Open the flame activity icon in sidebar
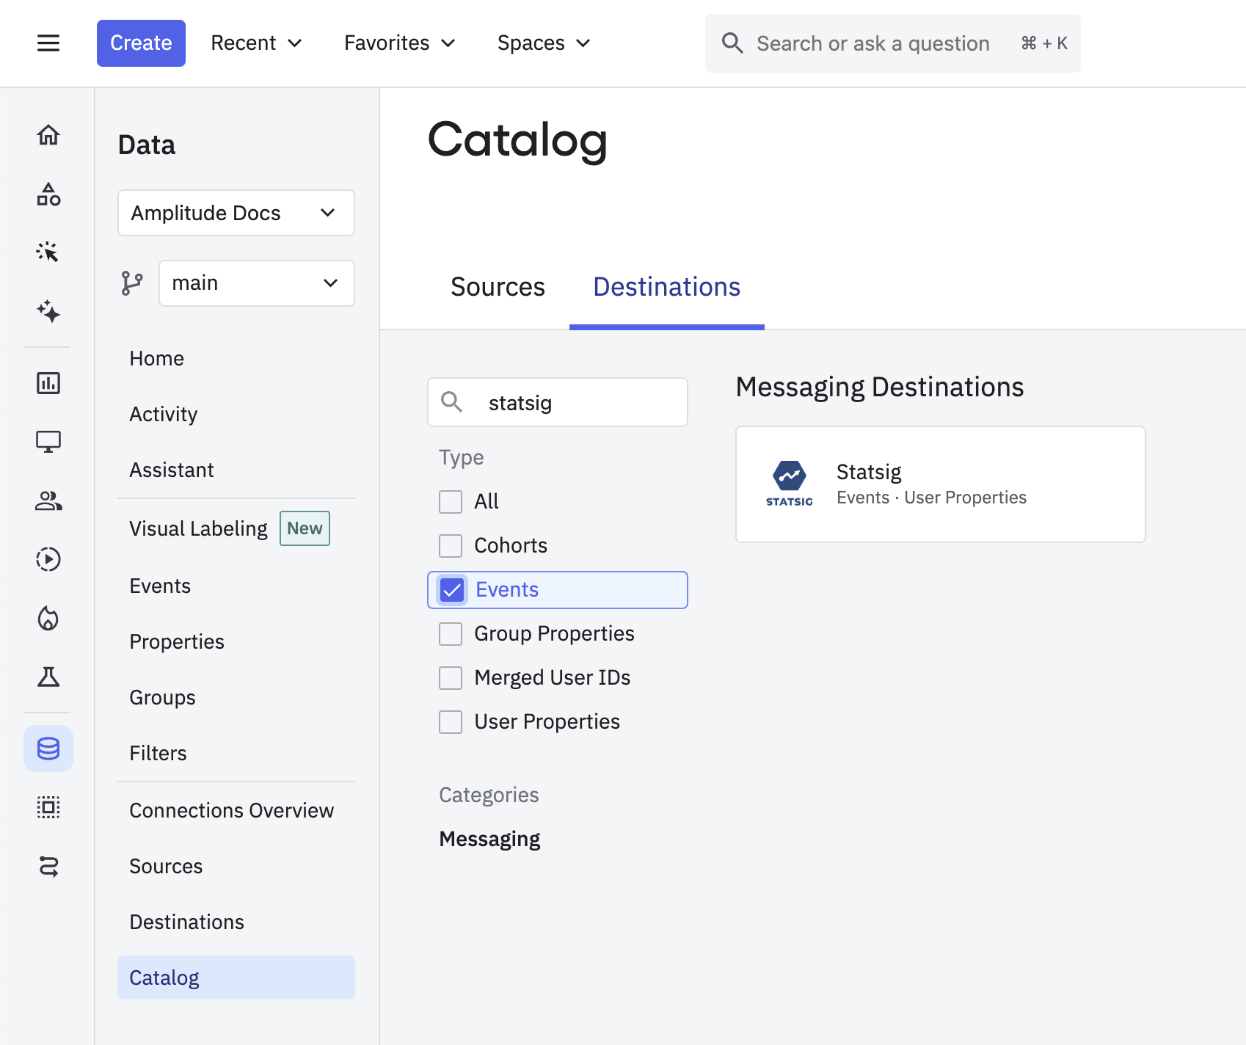The width and height of the screenshot is (1246, 1045). (x=48, y=619)
